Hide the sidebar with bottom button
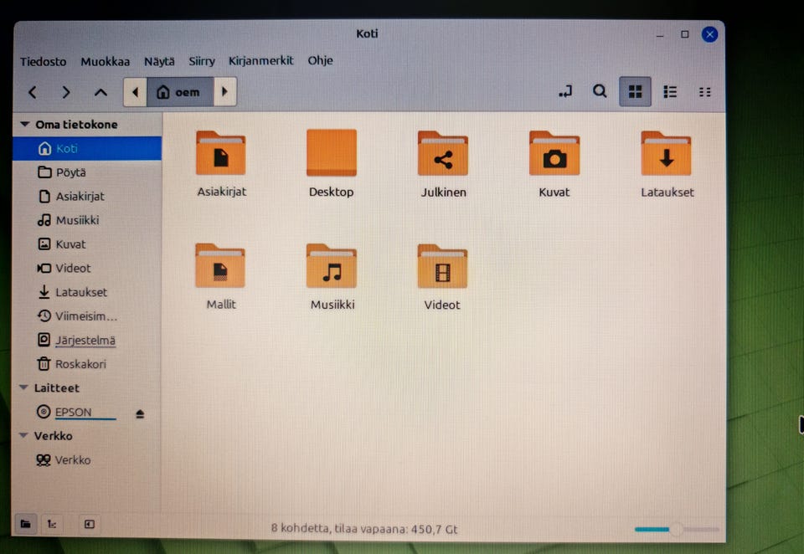The image size is (804, 554). point(90,524)
